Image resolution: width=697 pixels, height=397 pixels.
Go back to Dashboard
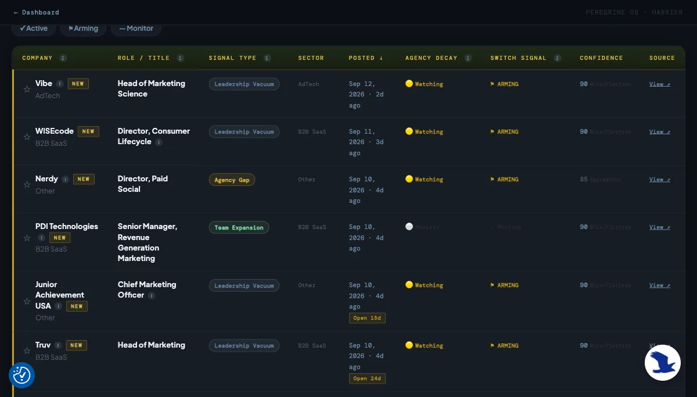(x=36, y=12)
